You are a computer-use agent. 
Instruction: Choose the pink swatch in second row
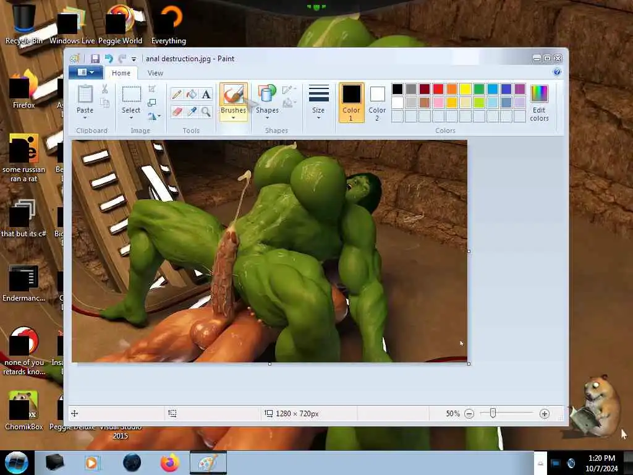coord(438,103)
